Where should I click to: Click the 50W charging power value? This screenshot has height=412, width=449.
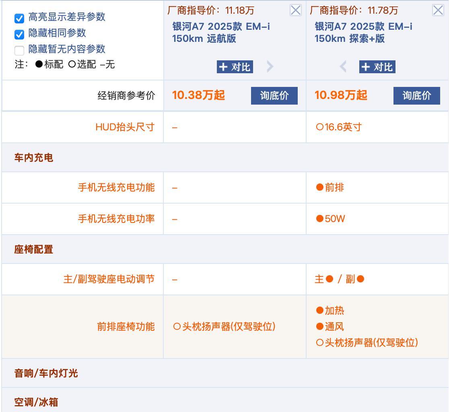click(x=330, y=219)
